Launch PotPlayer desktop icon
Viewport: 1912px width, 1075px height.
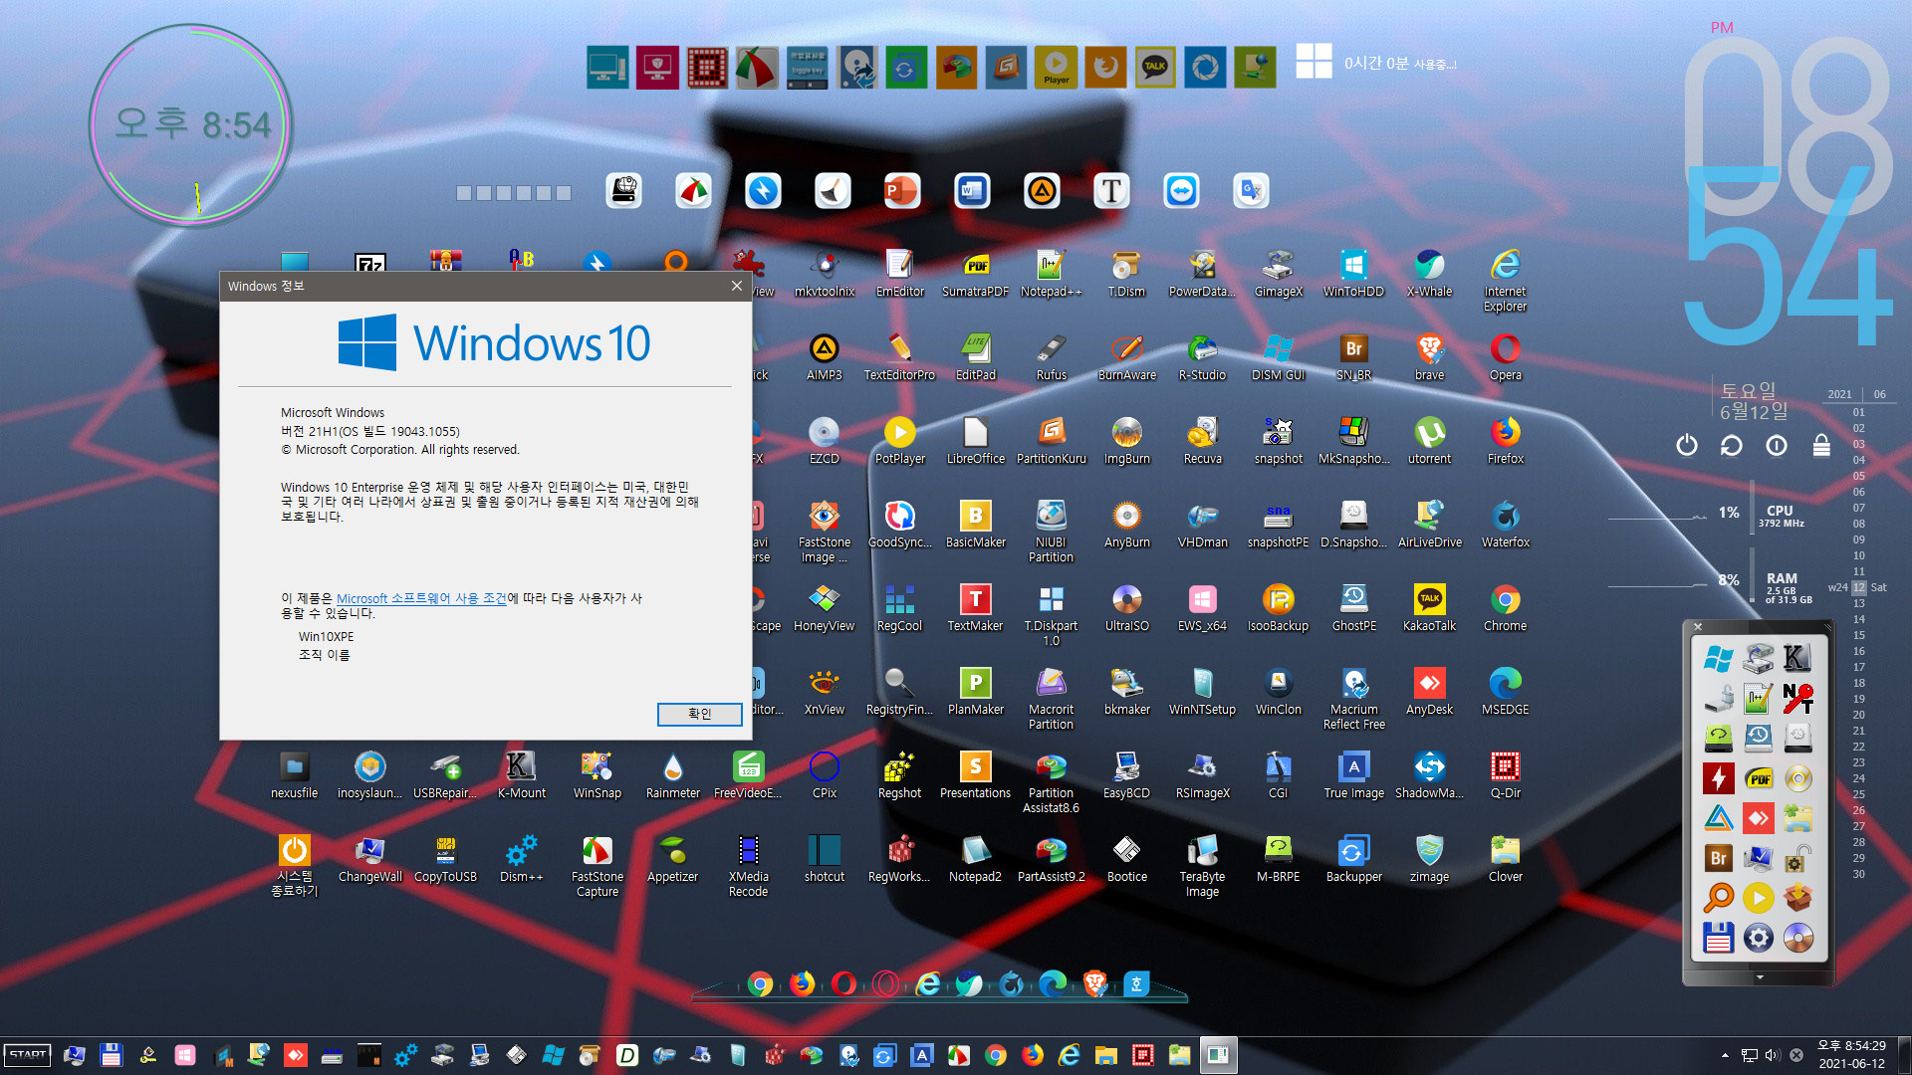point(900,440)
